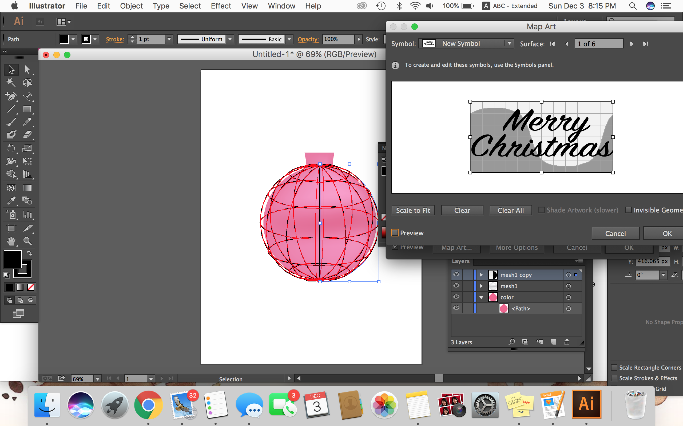Open the zoom level dropdown at 69%
The height and width of the screenshot is (426, 683).
click(x=97, y=379)
